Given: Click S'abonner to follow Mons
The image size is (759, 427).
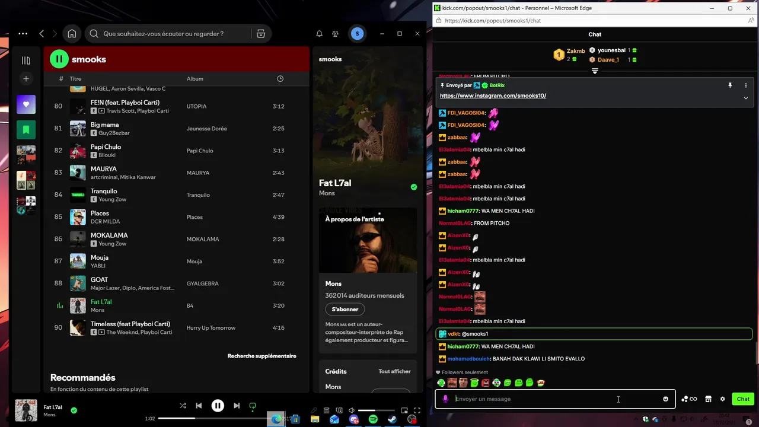Looking at the screenshot, I should [345, 309].
